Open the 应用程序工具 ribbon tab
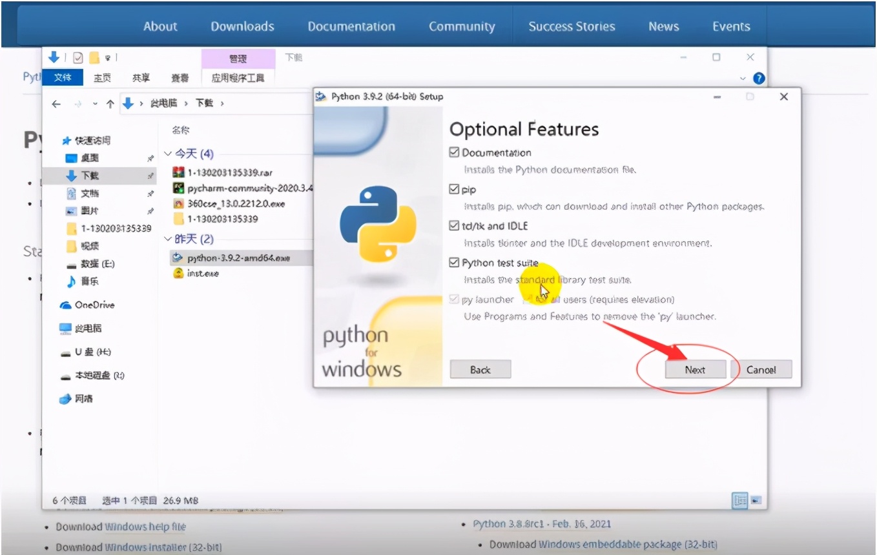The image size is (877, 555). [x=238, y=77]
